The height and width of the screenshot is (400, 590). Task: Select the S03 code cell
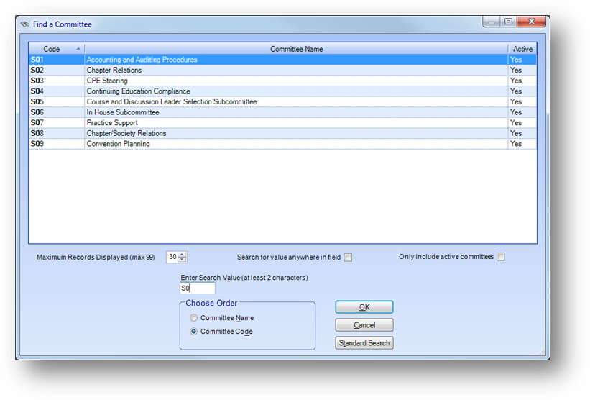coord(57,81)
